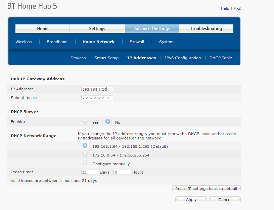Choose Configure manually for DHCP range
This screenshot has height=210, width=274.
[85, 163]
